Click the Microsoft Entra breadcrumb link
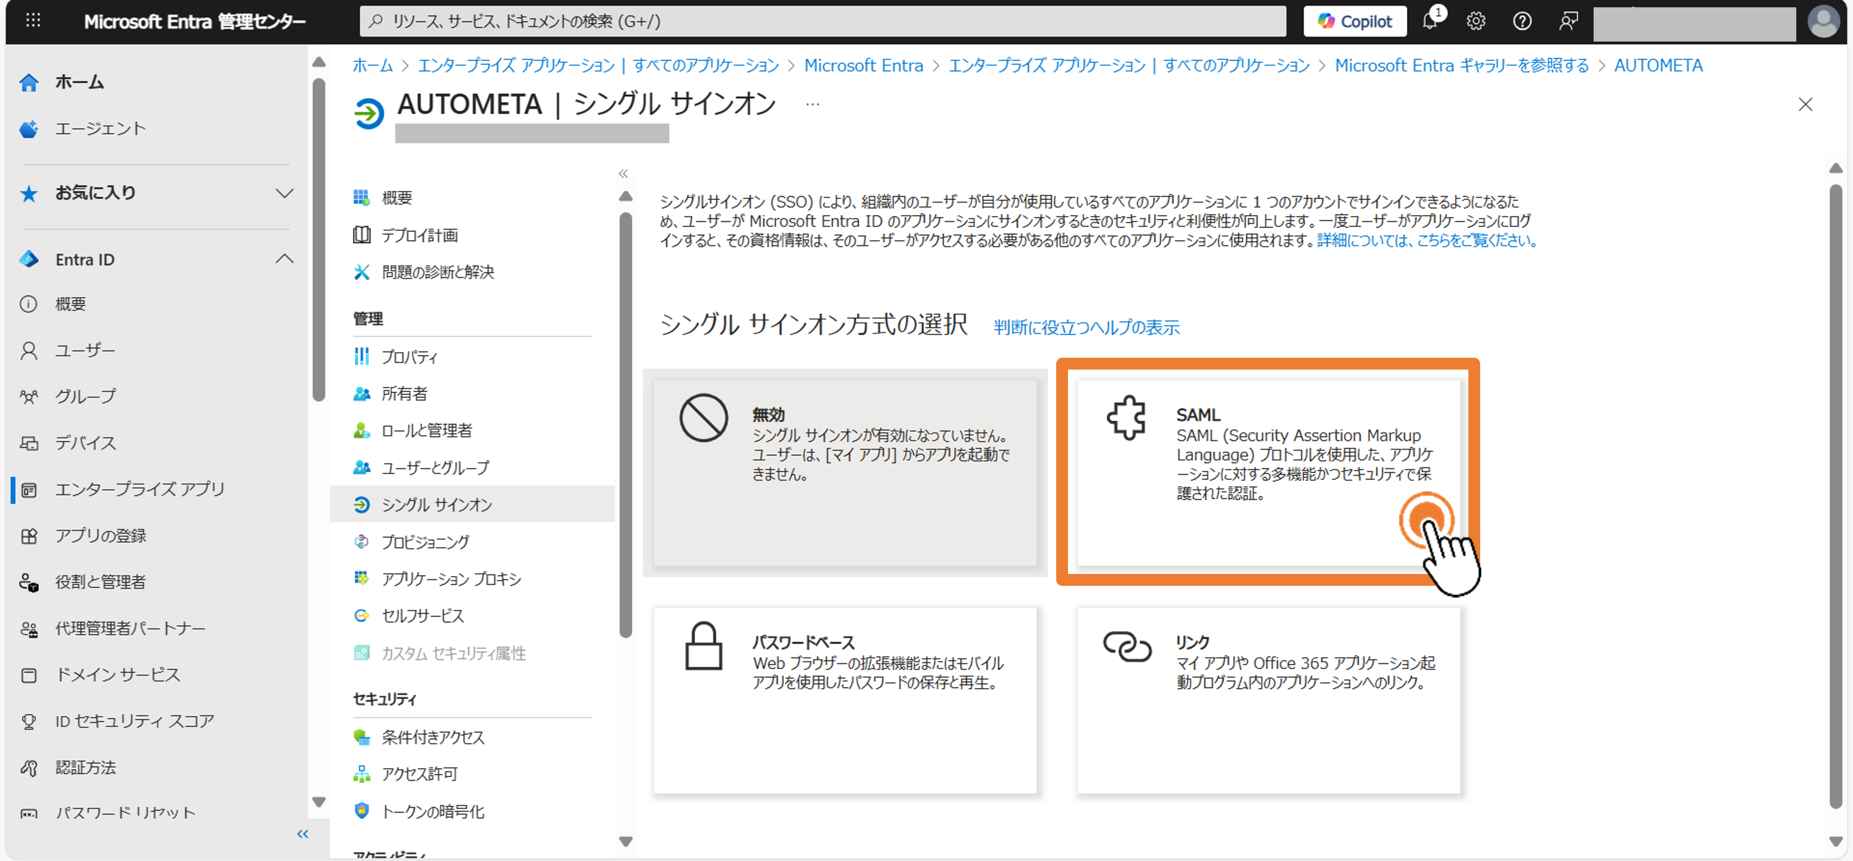Screen dimensions: 1853x861 [x=863, y=66]
